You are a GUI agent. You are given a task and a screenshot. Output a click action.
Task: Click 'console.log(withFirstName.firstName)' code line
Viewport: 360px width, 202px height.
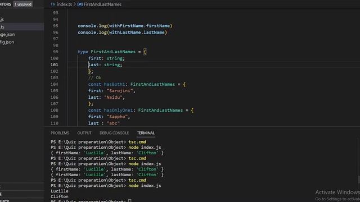pyautogui.click(x=125, y=26)
